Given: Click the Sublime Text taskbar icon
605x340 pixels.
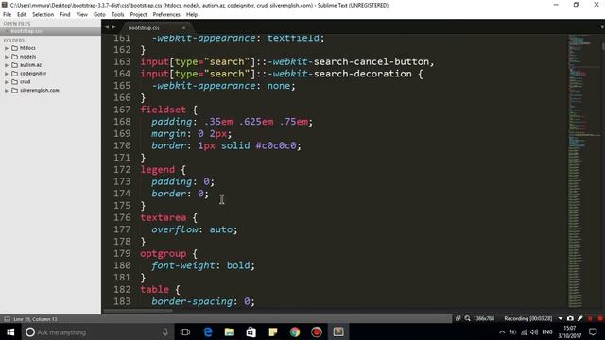Looking at the screenshot, I should click(x=338, y=331).
